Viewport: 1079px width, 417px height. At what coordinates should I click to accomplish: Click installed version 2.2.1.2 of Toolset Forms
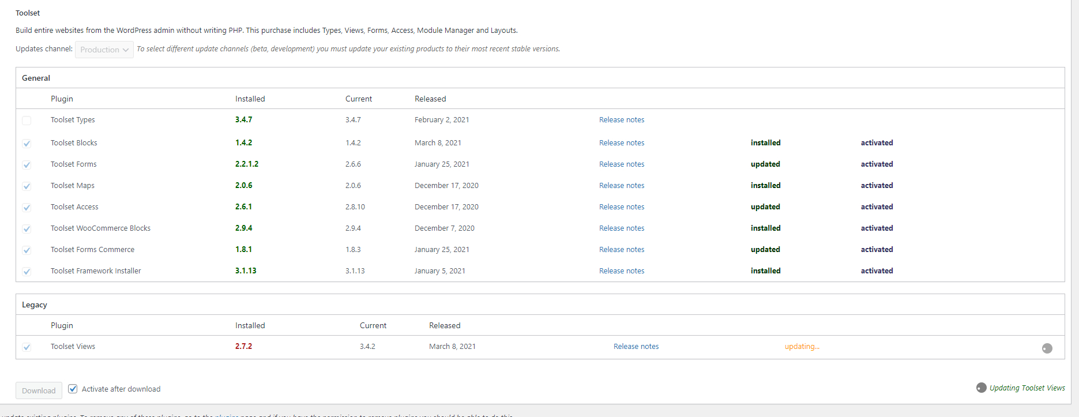(247, 164)
